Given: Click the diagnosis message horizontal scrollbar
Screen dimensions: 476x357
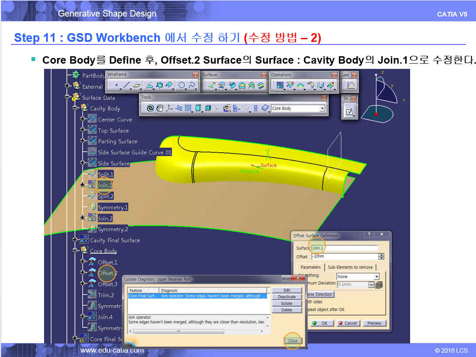Looking at the screenshot, I should tap(178, 331).
